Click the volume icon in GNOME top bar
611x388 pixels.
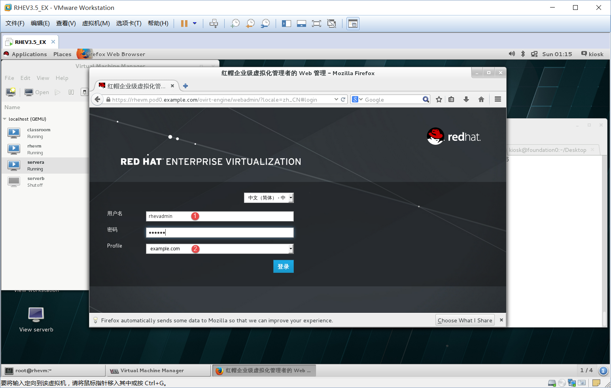512,54
